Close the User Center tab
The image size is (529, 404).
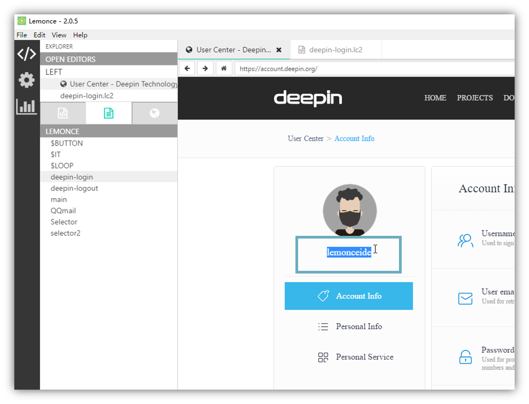(x=279, y=50)
